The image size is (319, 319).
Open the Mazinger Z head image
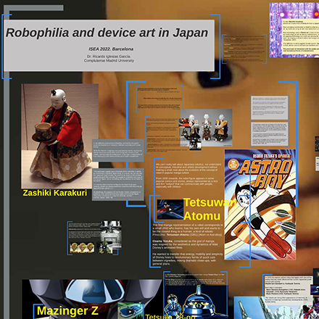[x=92, y=299]
